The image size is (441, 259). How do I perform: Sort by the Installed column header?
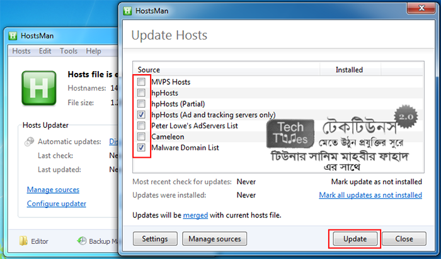(x=350, y=70)
